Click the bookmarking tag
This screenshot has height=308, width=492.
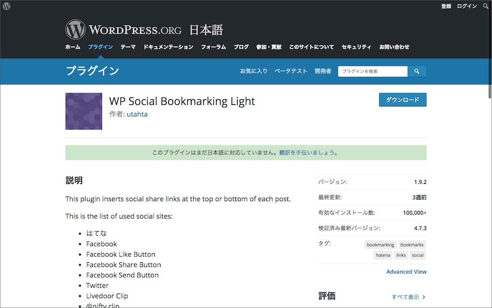[x=381, y=245]
